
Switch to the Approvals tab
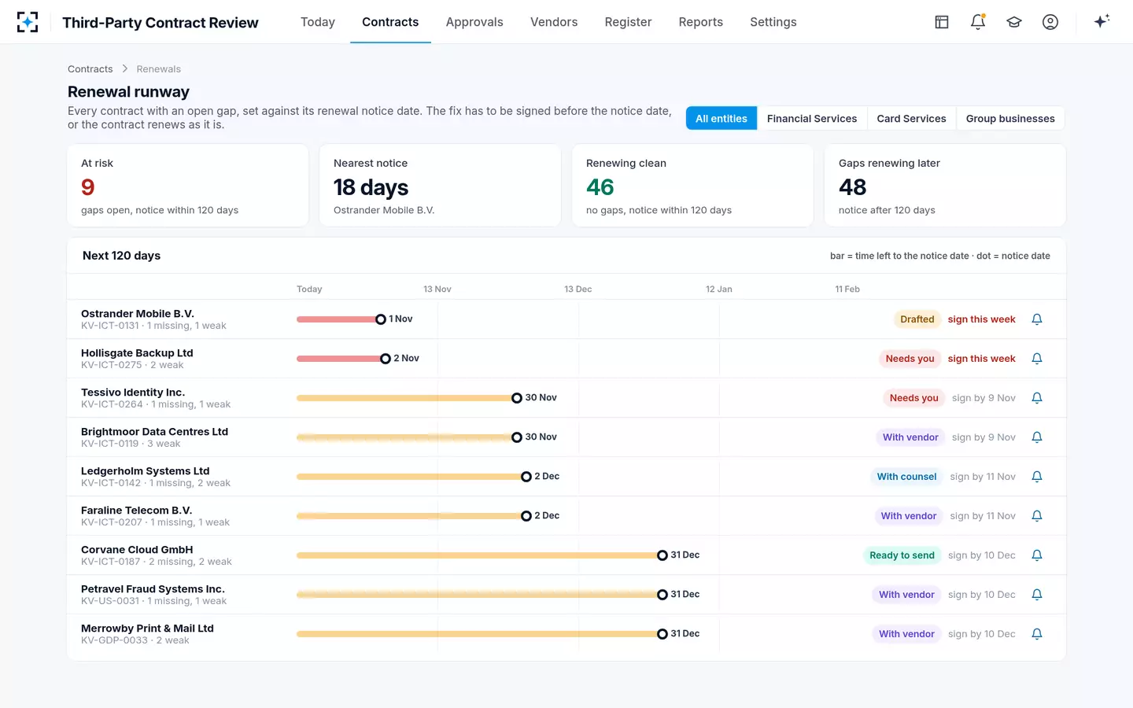coord(474,22)
